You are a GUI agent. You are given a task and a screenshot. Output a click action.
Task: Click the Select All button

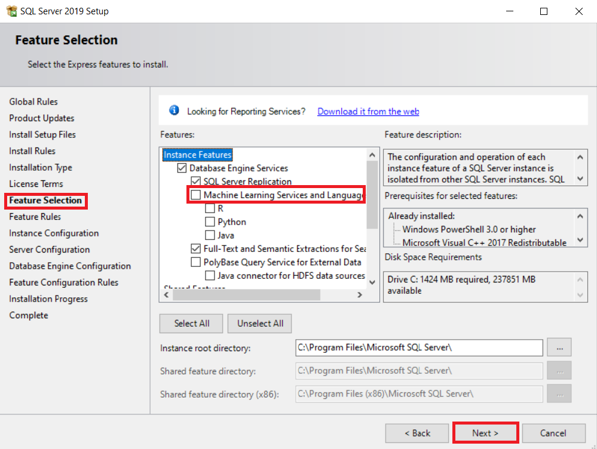click(191, 324)
